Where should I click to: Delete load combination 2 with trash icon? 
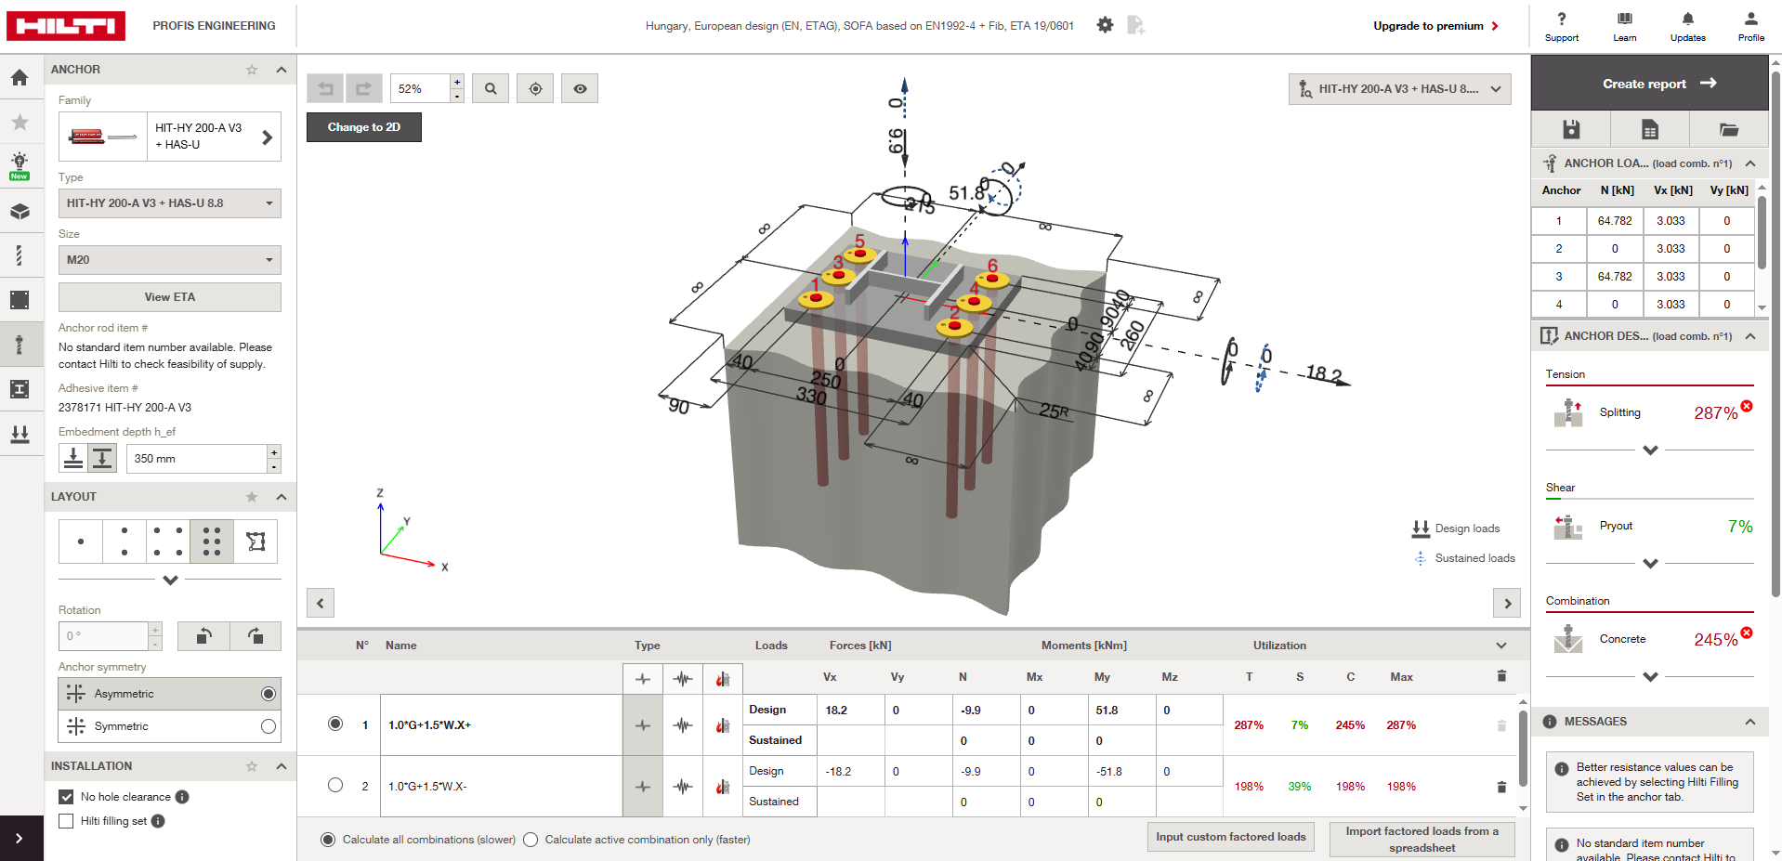(x=1501, y=787)
